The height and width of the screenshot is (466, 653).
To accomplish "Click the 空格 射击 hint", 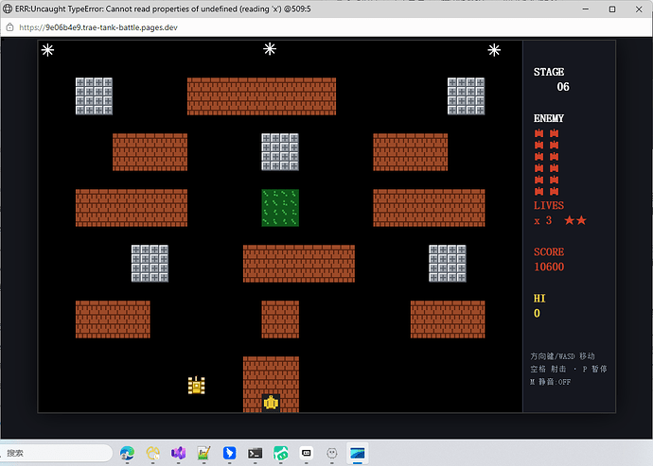I will (549, 369).
